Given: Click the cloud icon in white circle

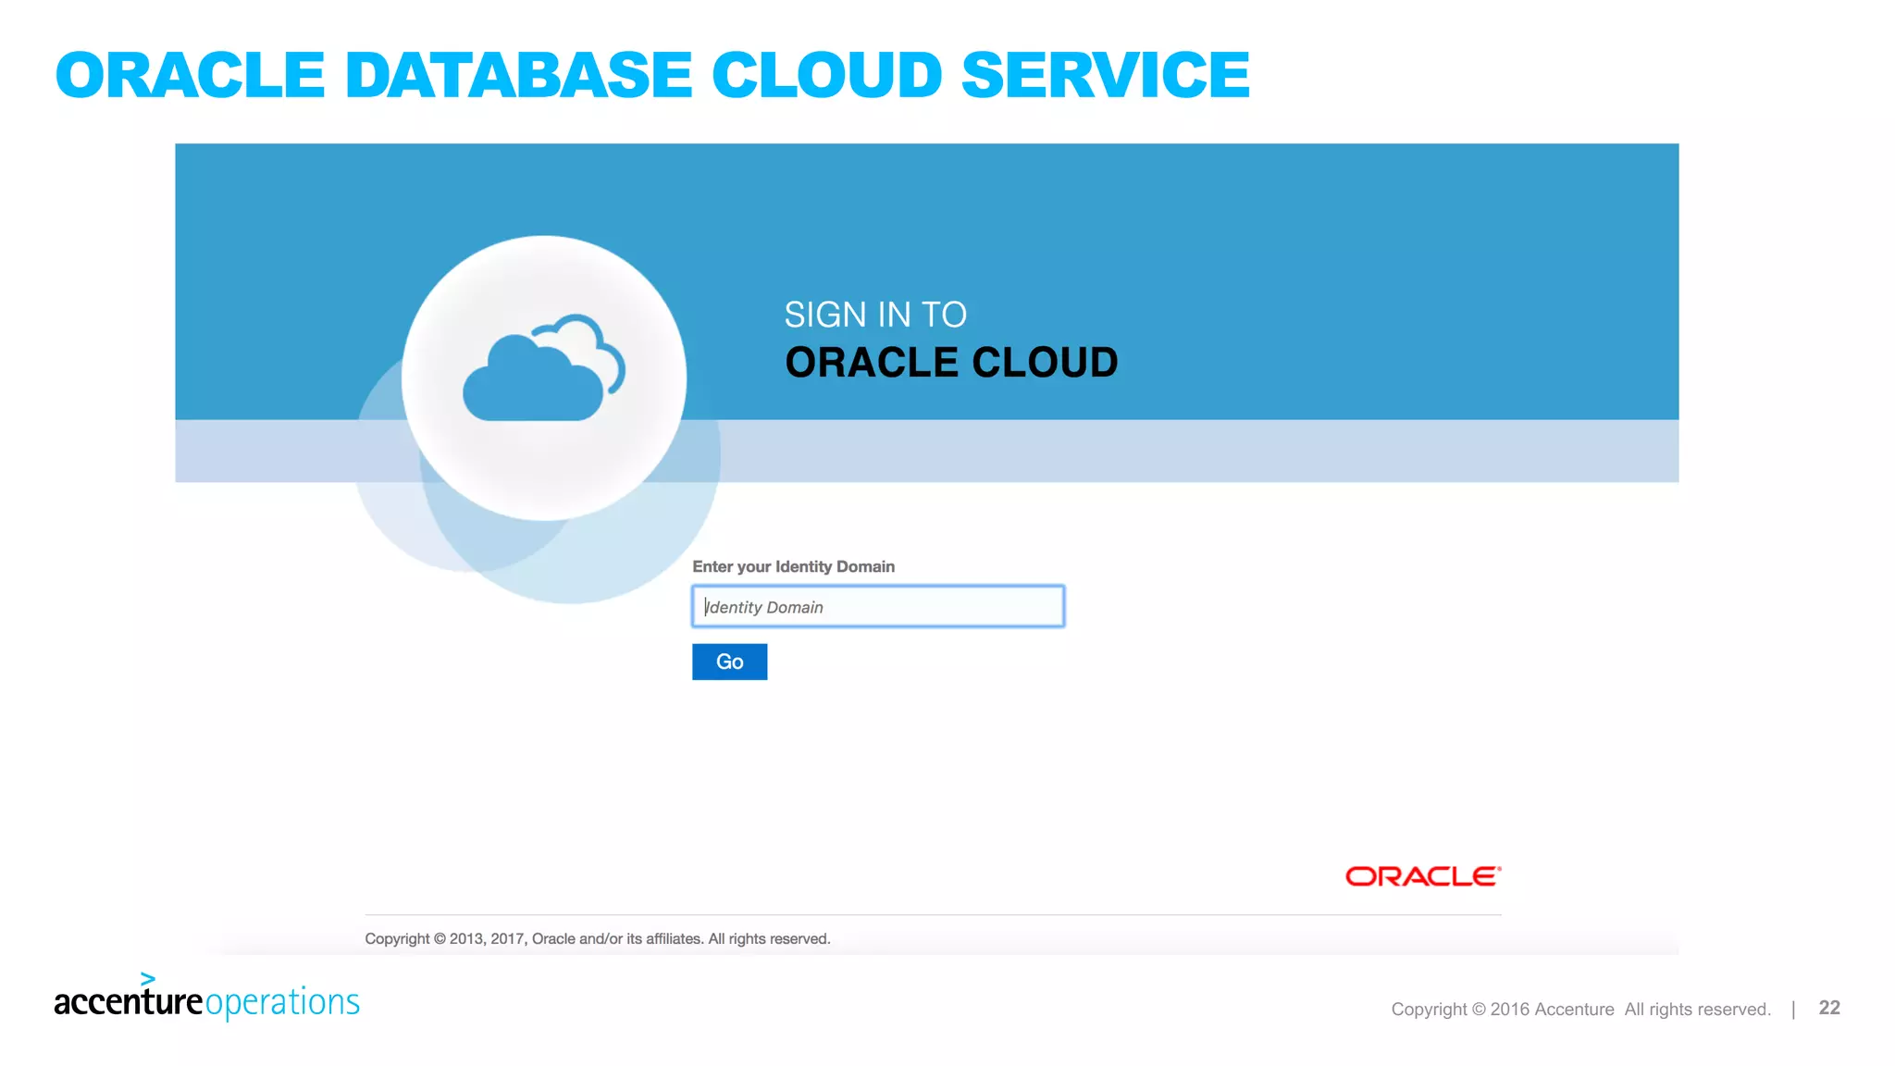Looking at the screenshot, I should coord(544,367).
